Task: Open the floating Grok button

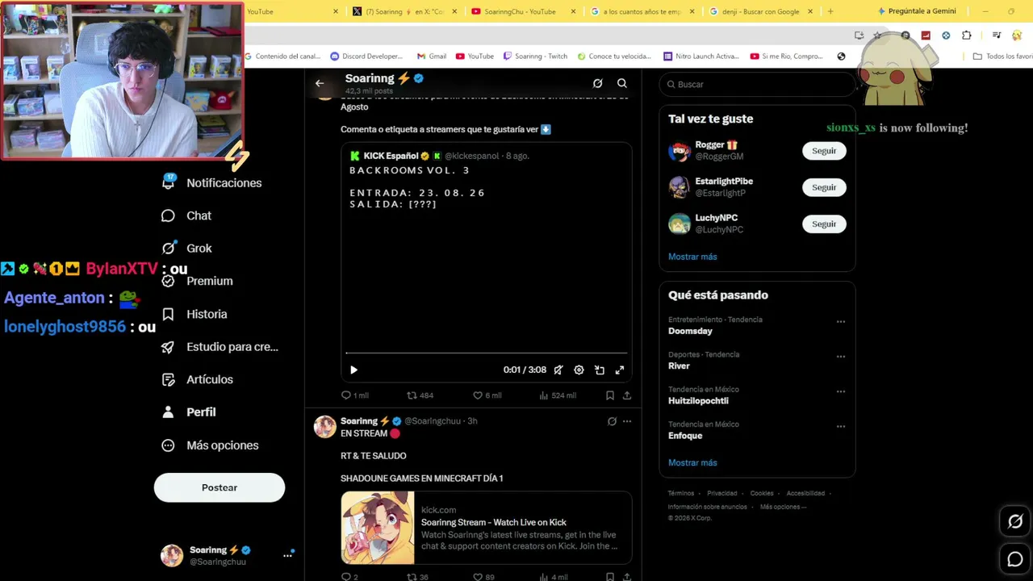Action: 1015,521
